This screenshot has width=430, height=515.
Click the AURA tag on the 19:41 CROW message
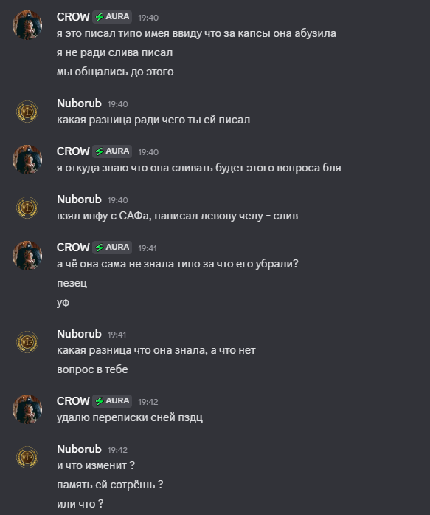[x=112, y=248]
